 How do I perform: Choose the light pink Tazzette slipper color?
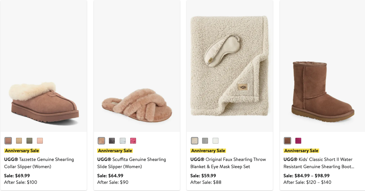[x=40, y=141]
